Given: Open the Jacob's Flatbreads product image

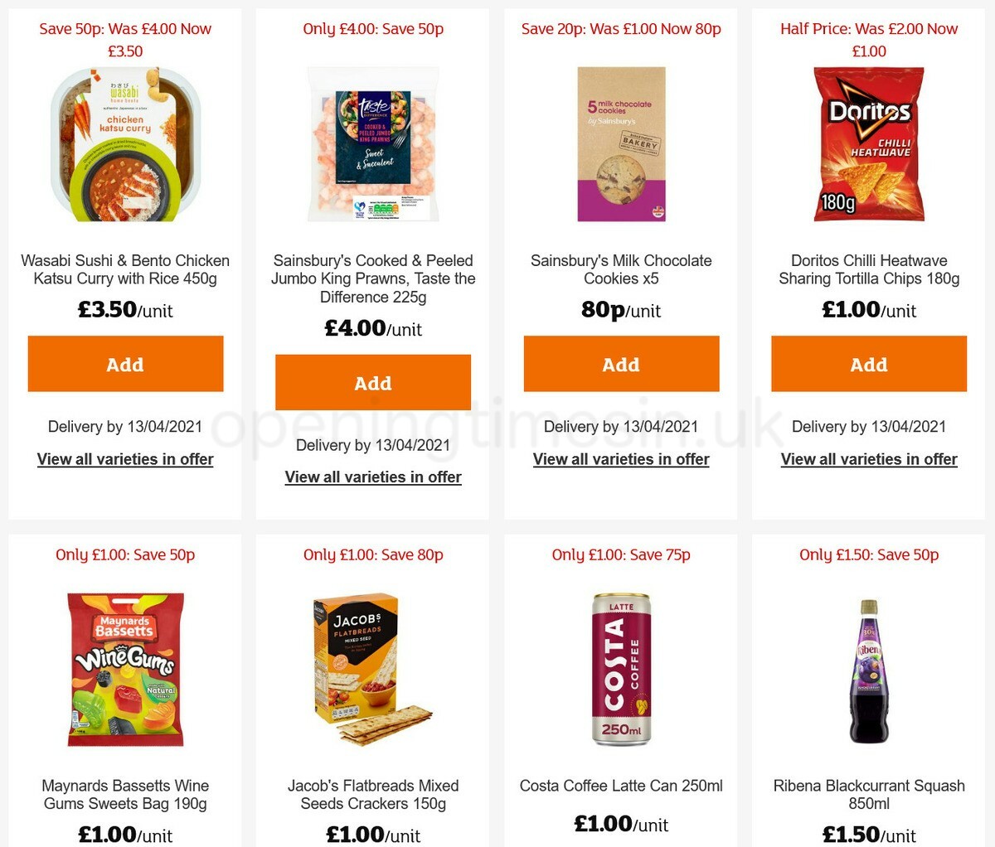Looking at the screenshot, I should pos(373,670).
